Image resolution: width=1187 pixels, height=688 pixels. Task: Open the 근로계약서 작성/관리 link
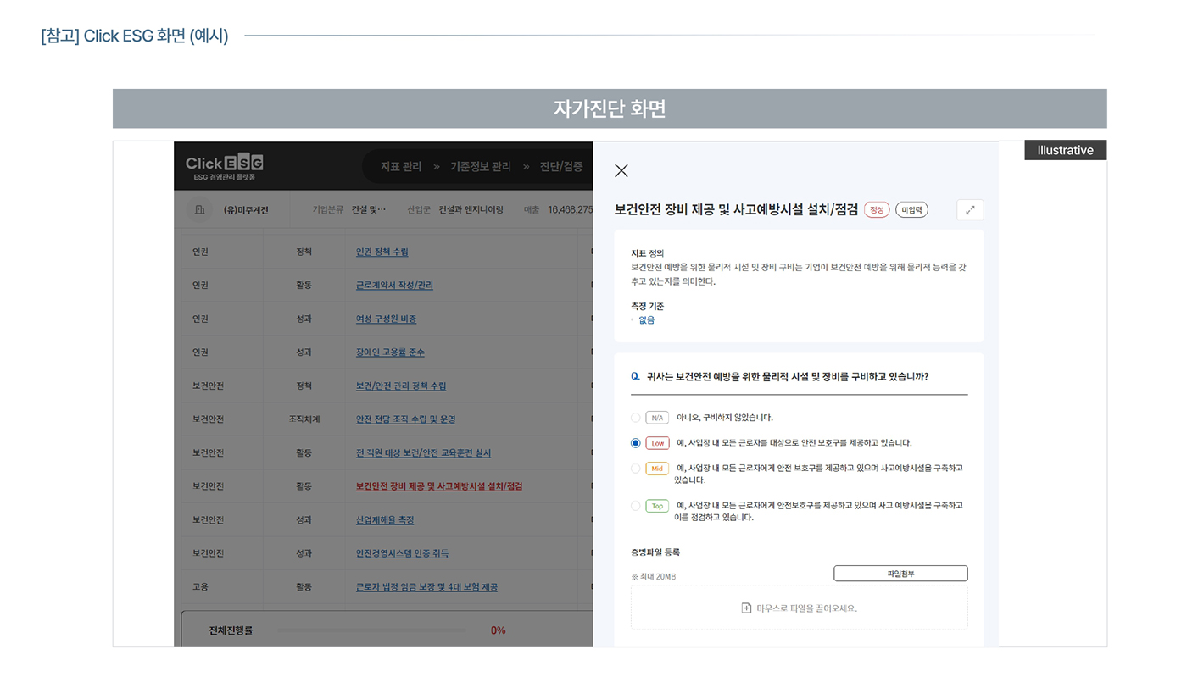pyautogui.click(x=394, y=286)
